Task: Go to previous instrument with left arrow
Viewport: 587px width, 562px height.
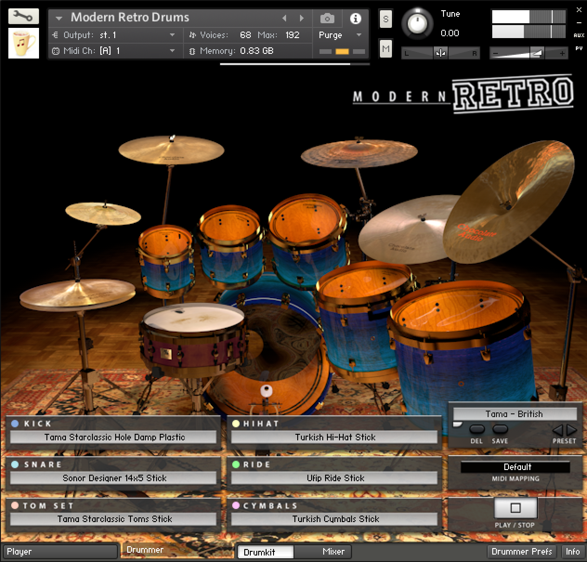Action: click(285, 18)
